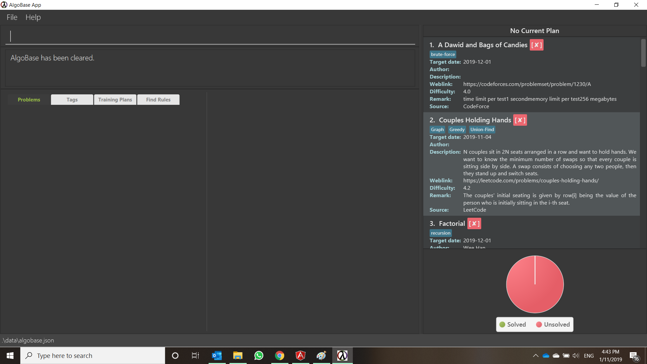Open Outlook from the taskbar
This screenshot has height=364, width=647.
[217, 356]
